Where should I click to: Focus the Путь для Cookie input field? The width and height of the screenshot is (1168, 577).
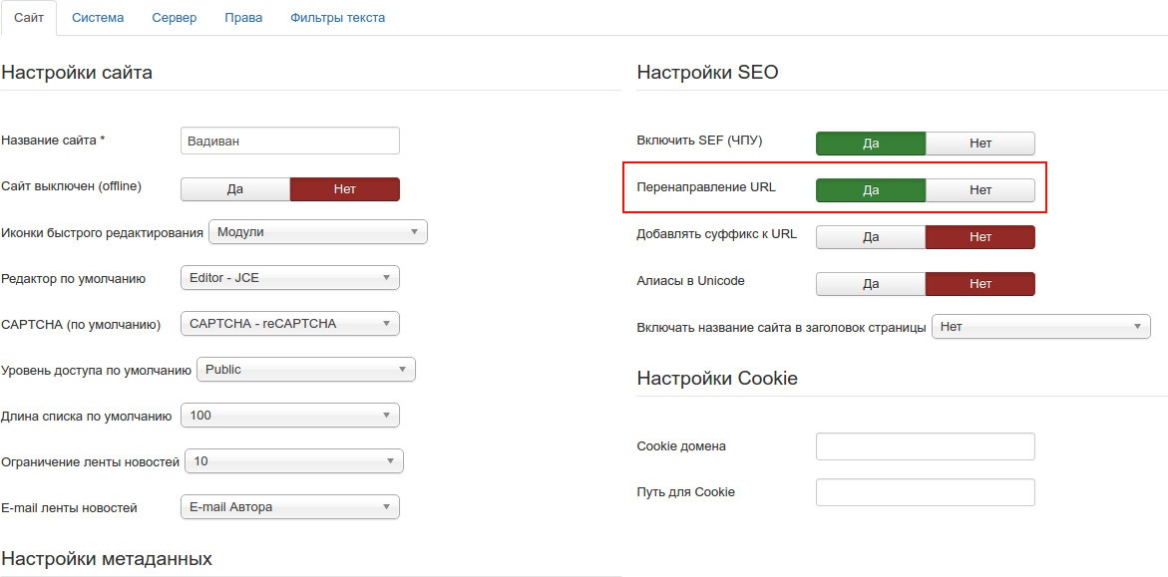926,493
